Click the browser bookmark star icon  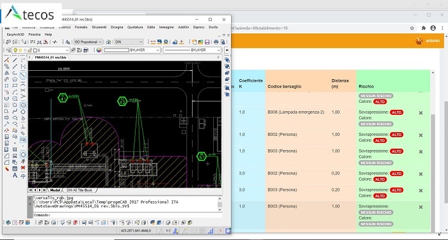(x=412, y=28)
